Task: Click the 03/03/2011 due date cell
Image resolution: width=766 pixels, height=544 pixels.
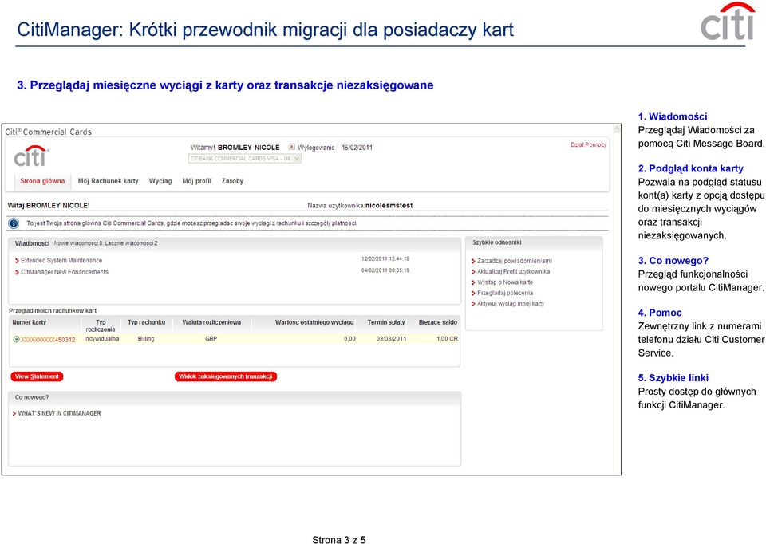Action: pos(391,339)
